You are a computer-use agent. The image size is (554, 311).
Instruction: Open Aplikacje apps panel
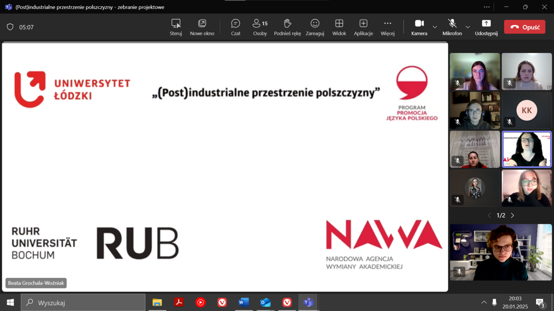click(363, 27)
